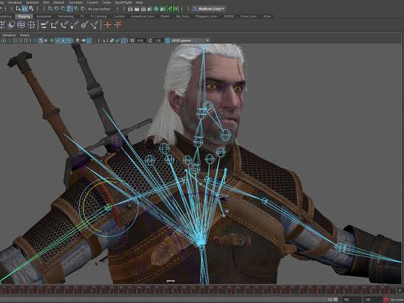Click the Set Driven Key shelf icon
Image resolution: width=404 pixels, height=303 pixels.
tap(118, 25)
